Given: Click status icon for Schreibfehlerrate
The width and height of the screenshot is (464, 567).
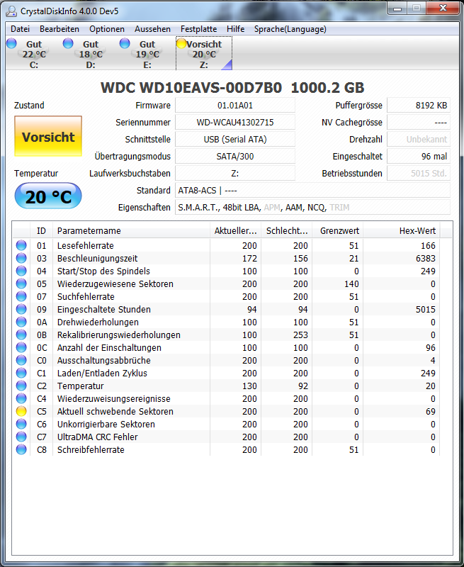Looking at the screenshot, I should [21, 449].
